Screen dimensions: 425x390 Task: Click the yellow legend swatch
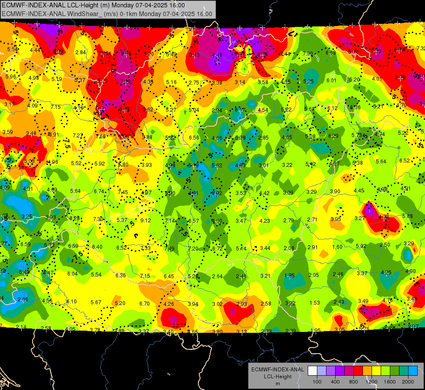[376, 371]
